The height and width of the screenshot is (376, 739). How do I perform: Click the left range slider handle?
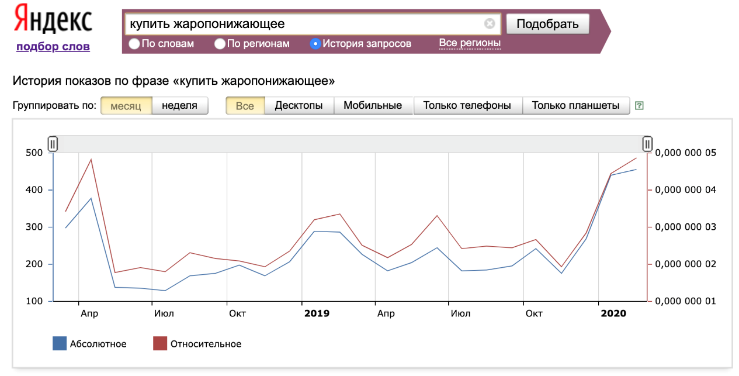[53, 144]
